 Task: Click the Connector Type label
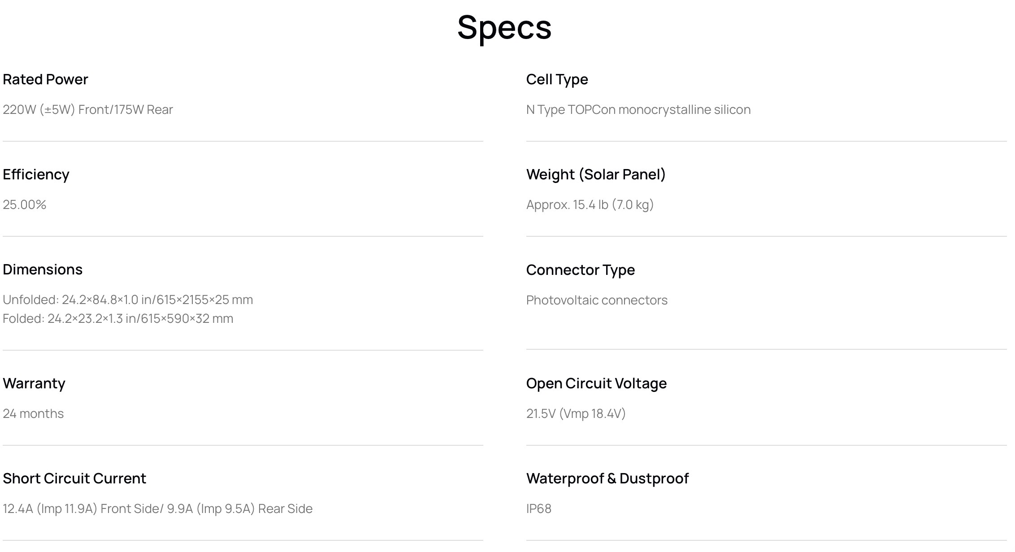click(x=580, y=270)
